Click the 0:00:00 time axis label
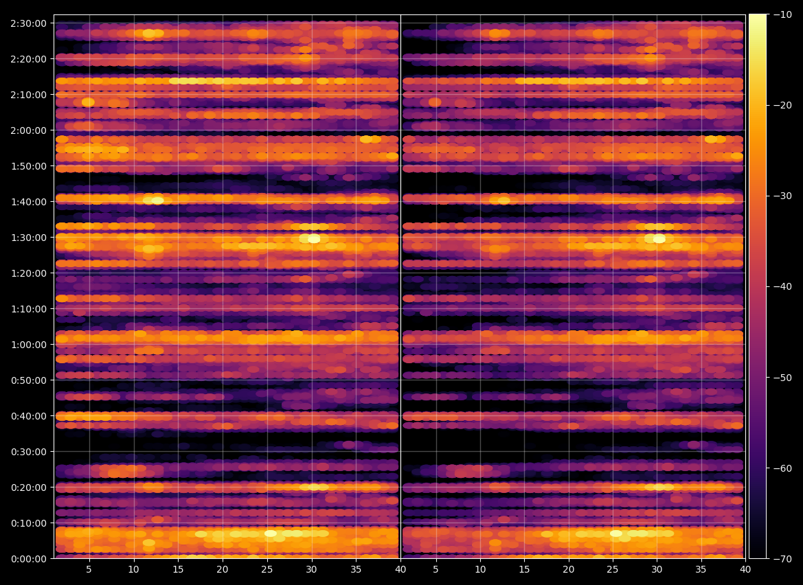Image resolution: width=803 pixels, height=585 pixels. 28,559
